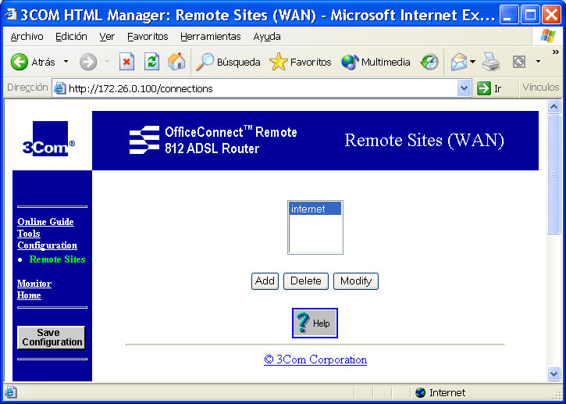Open the 3Com Corporation copyright link
Image resolution: width=566 pixels, height=404 pixels.
(x=315, y=359)
